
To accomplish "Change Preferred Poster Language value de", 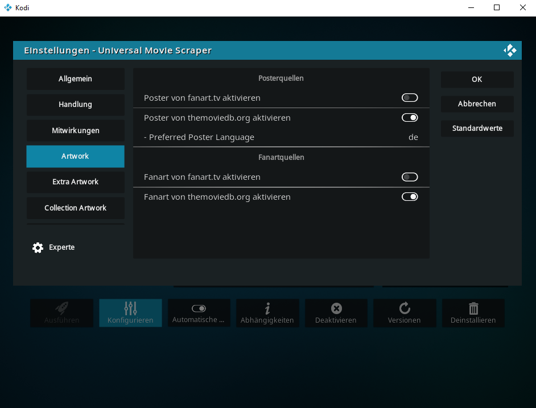I will tap(413, 137).
